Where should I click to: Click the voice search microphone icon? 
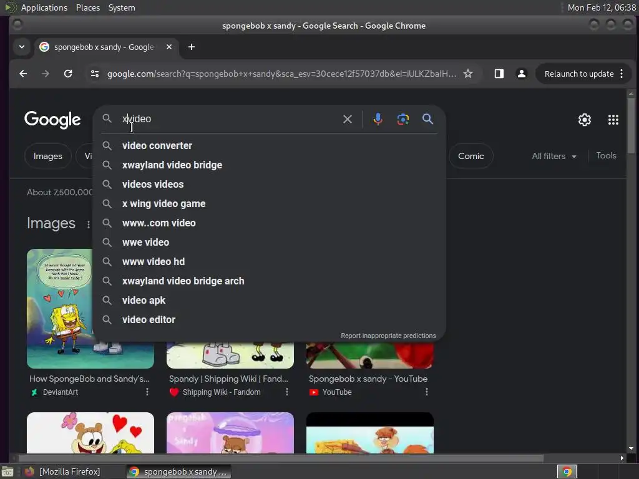(x=378, y=119)
